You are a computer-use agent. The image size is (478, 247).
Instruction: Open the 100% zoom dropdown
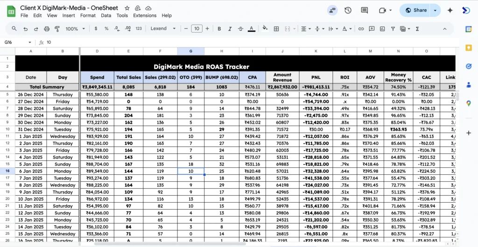75,29
